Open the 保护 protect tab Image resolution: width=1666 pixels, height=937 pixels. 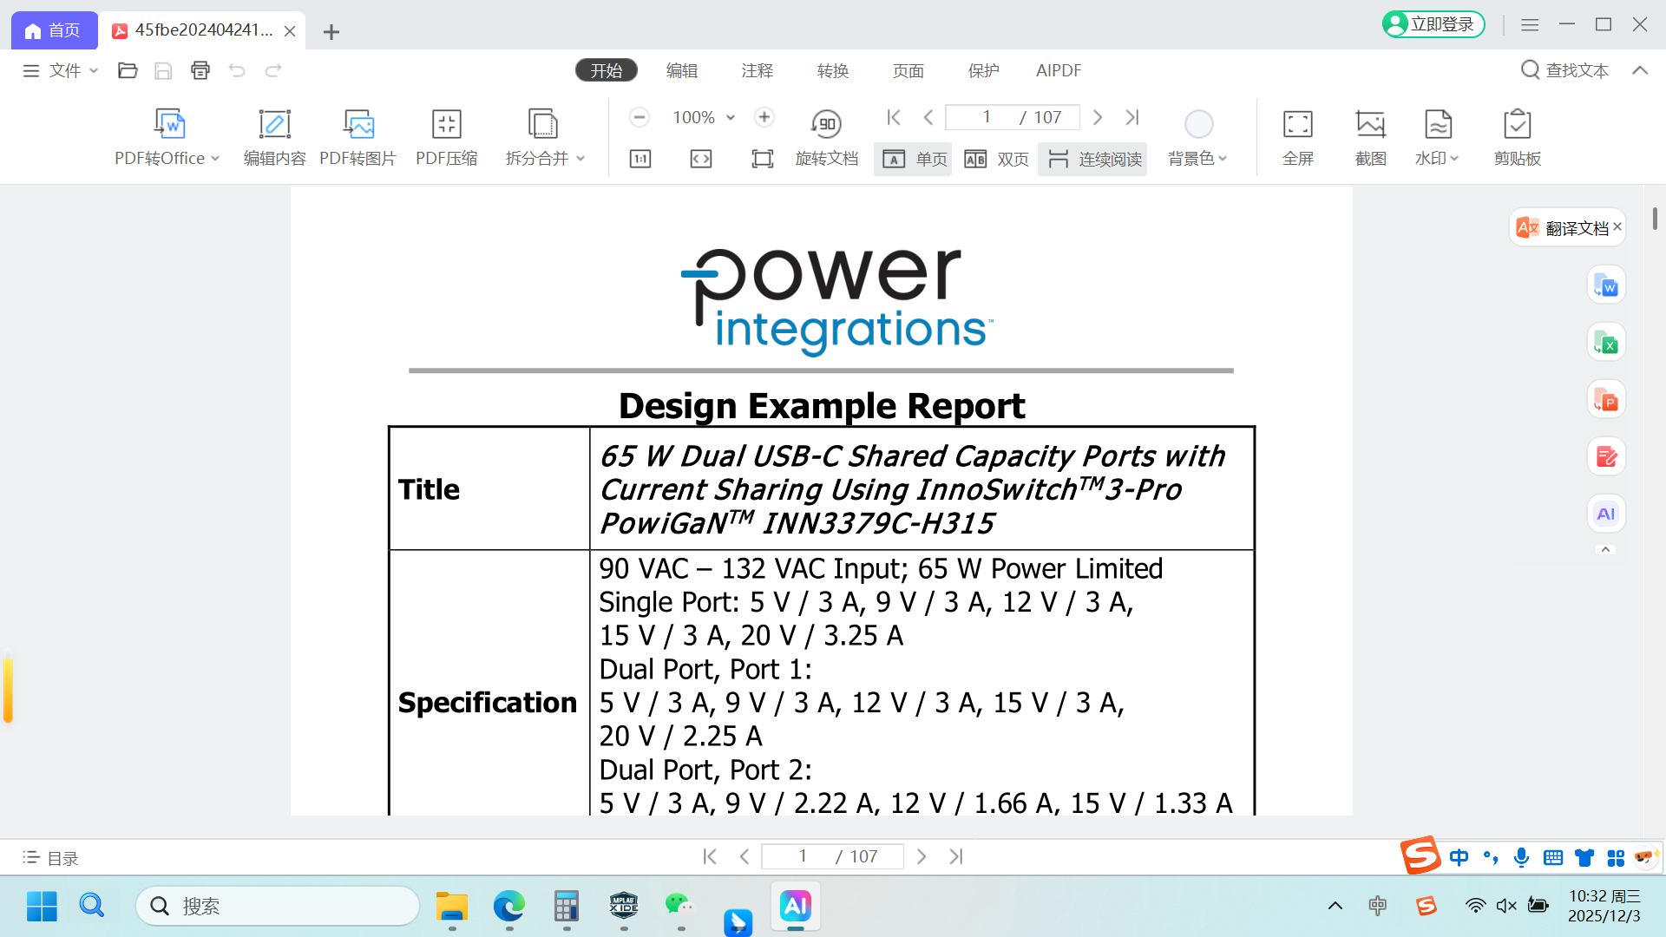pos(984,70)
